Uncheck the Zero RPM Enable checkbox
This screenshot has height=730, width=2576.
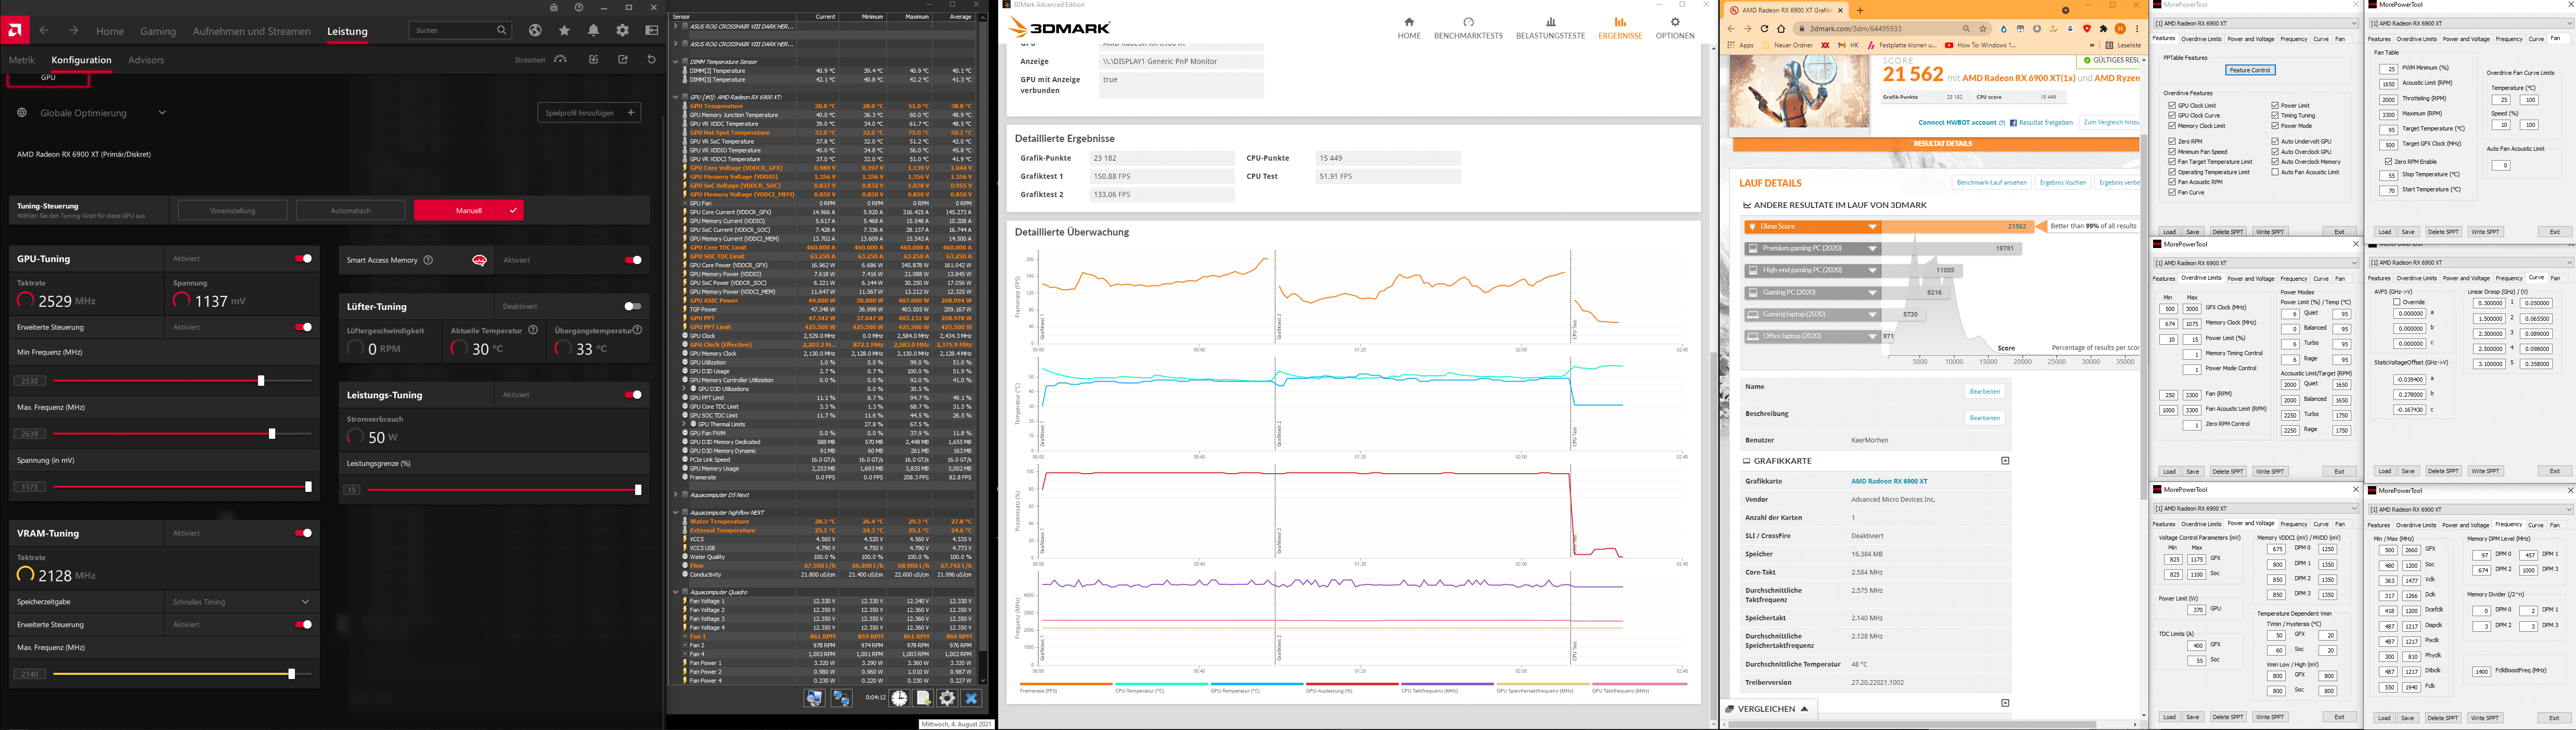[2389, 161]
